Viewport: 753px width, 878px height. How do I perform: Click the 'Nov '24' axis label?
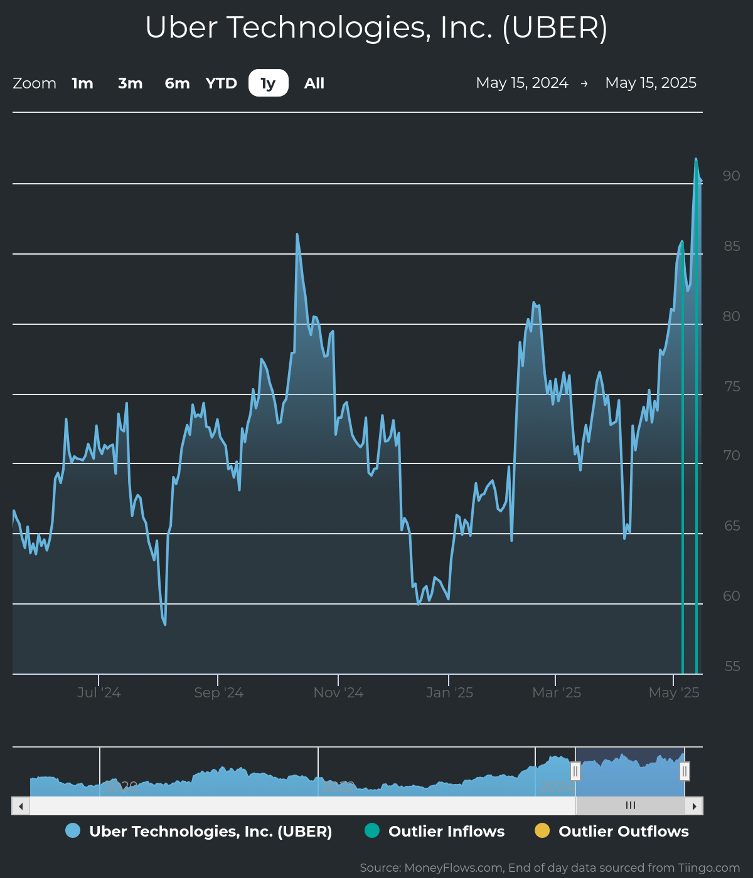[x=338, y=692]
